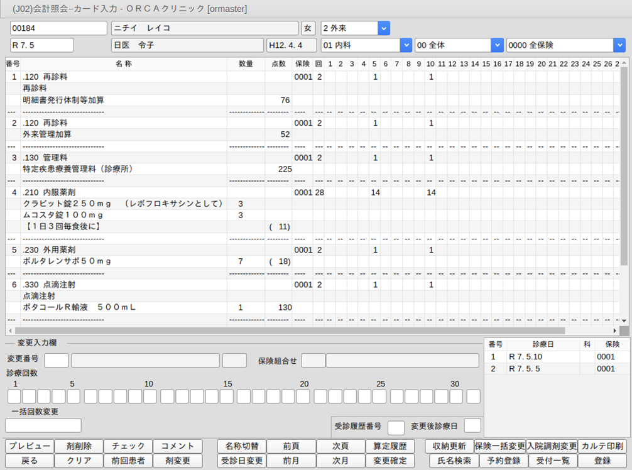Expand the 01 内科 department dropdown
The image size is (632, 470).
click(x=405, y=45)
